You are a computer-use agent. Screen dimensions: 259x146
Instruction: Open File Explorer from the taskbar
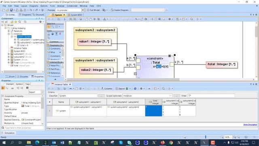tap(29, 142)
